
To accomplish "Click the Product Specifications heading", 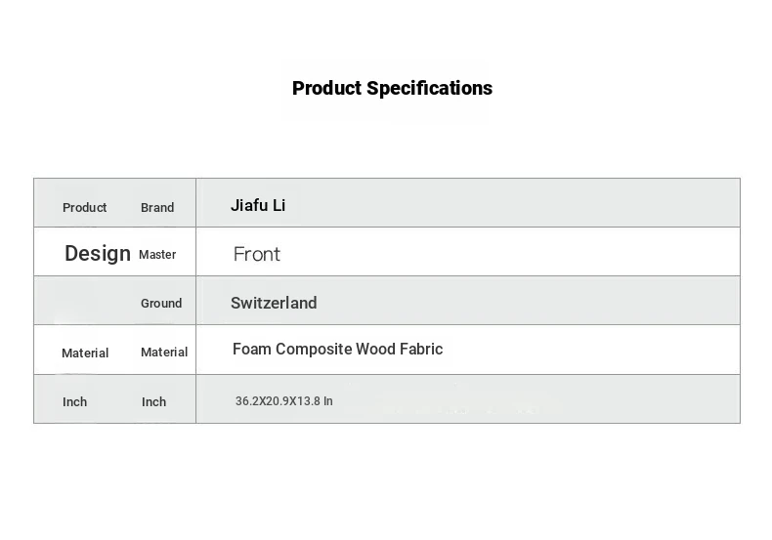I will click(x=392, y=89).
